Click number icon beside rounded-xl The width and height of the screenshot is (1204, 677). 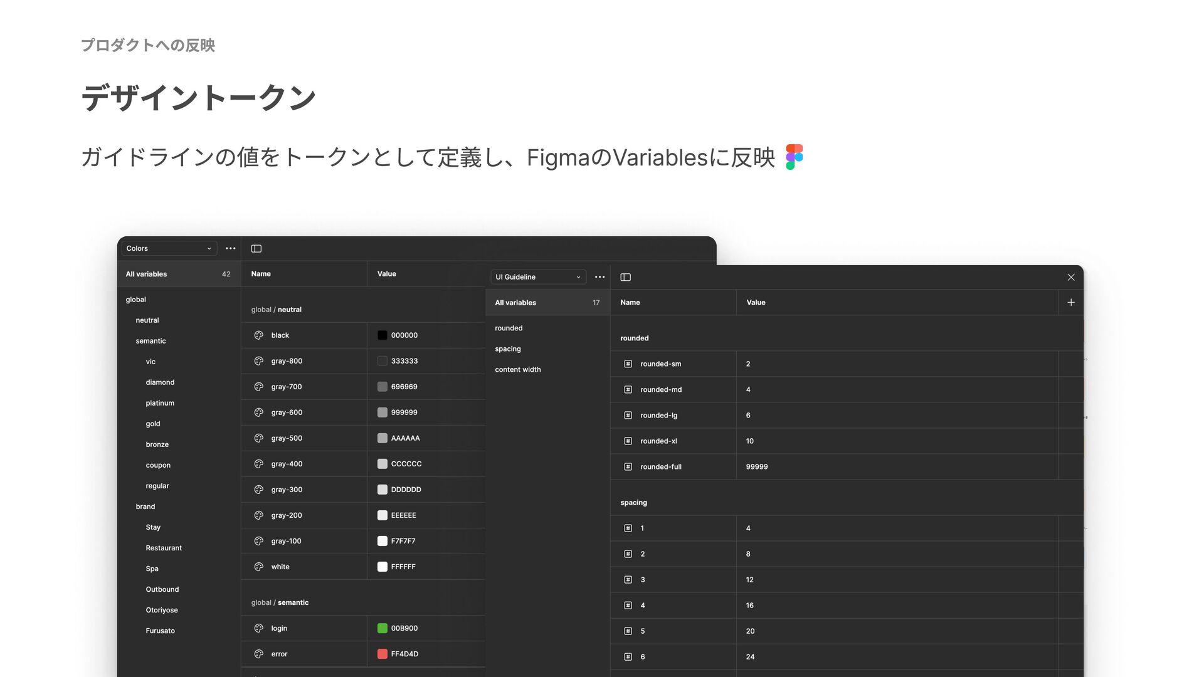[628, 441]
